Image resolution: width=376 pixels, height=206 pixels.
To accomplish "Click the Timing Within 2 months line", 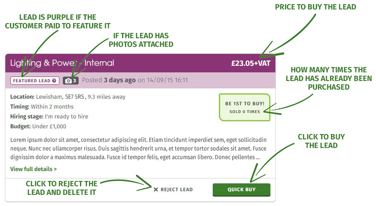I will click(x=42, y=106).
